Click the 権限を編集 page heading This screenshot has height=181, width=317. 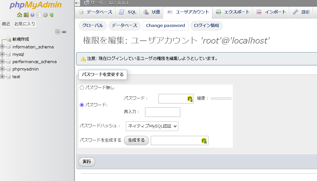[x=176, y=40]
